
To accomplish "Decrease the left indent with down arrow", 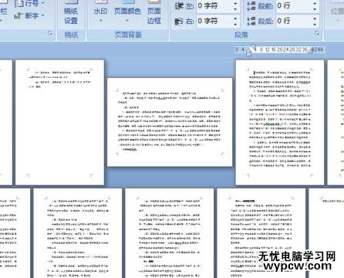I will tap(235, 8).
